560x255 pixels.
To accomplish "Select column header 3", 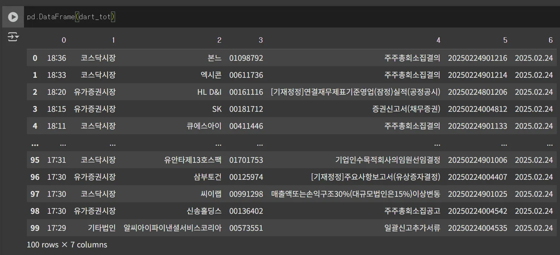I will pyautogui.click(x=261, y=40).
